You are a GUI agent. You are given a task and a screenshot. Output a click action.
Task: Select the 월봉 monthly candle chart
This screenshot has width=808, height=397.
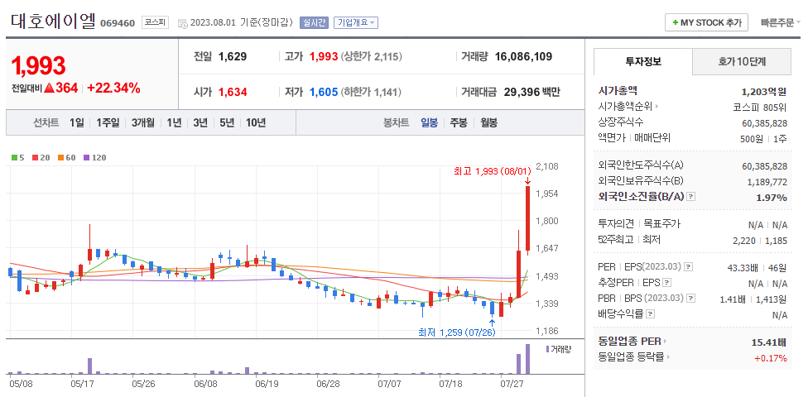tap(488, 122)
